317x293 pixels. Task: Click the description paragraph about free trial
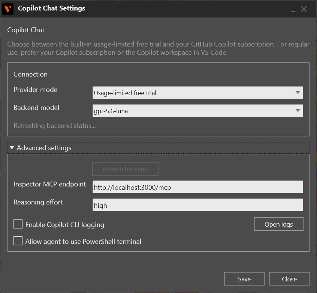(158, 48)
